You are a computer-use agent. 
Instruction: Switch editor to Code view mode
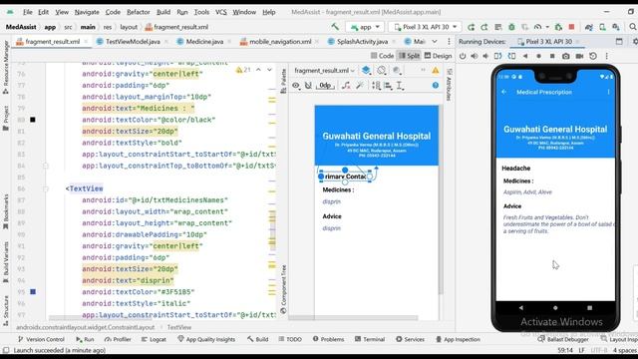(x=382, y=56)
